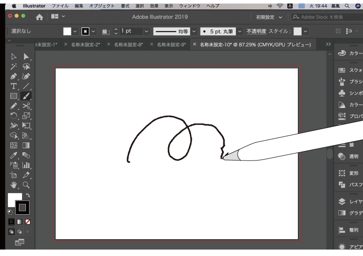Select the Magic Wand tool
Image resolution: width=363 pixels, height=256 pixels.
[14, 67]
